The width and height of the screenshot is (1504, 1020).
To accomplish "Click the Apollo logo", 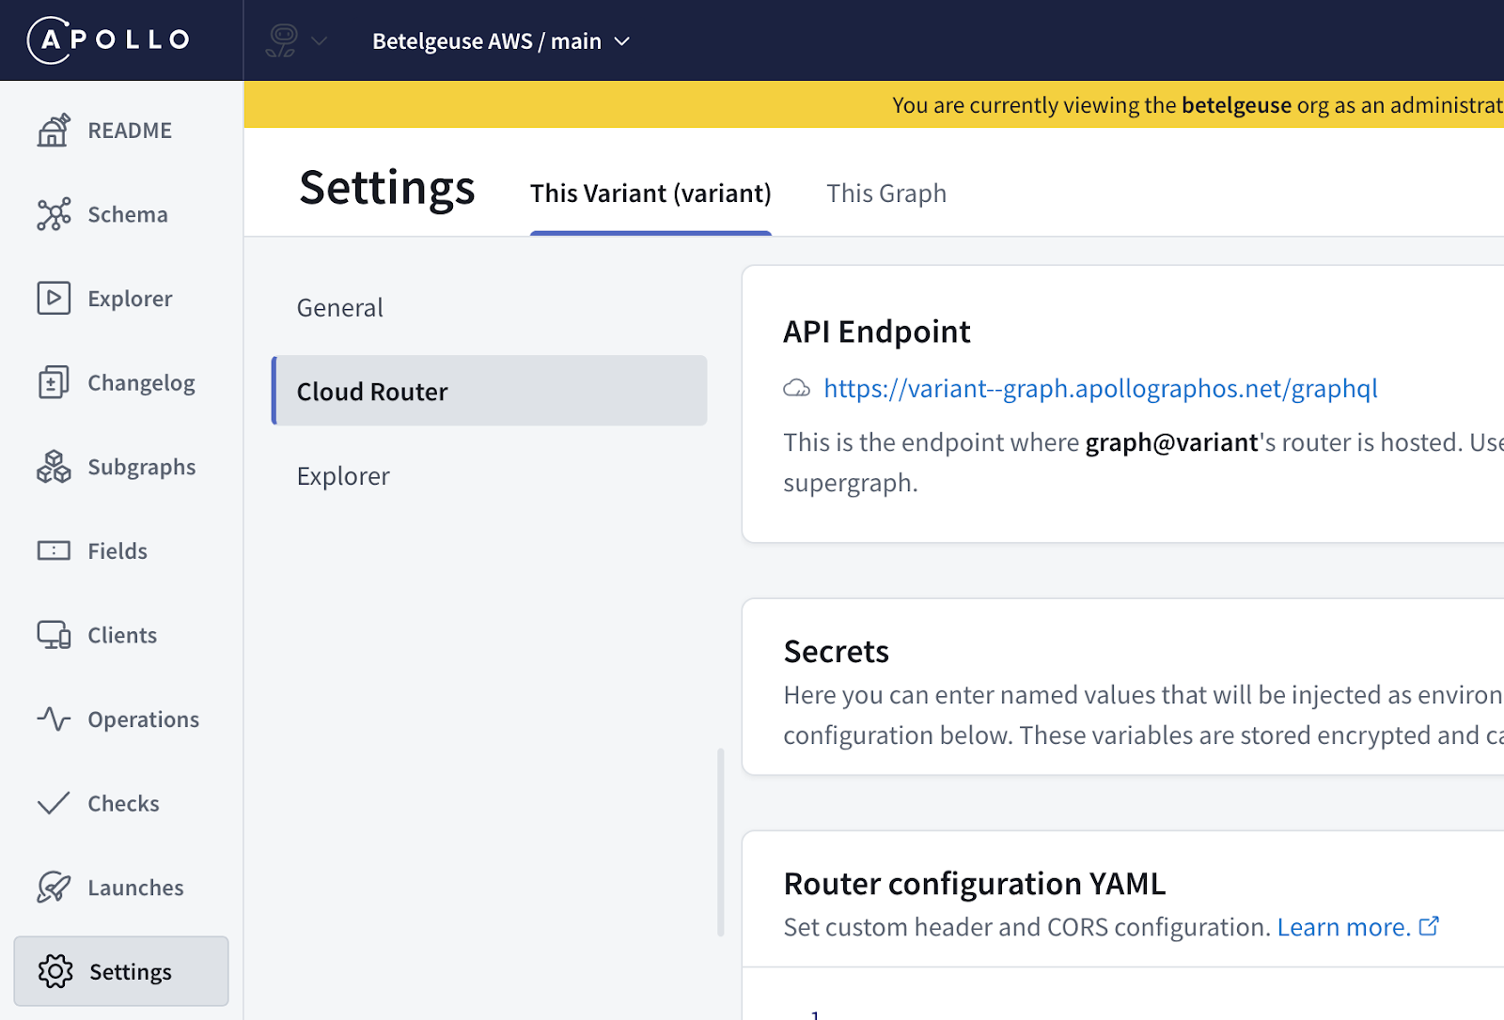I will [109, 39].
